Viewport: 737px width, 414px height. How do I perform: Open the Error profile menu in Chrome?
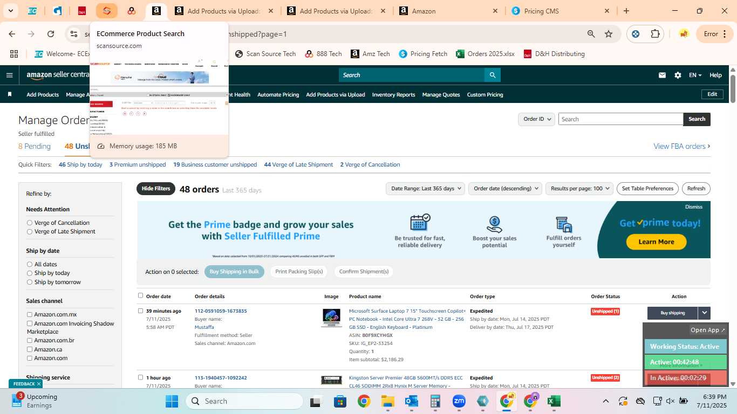click(715, 34)
